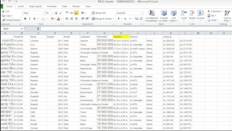Viewport: 232px width, 131px height.
Task: Open the font color dropdown arrow
Action: [61, 19]
